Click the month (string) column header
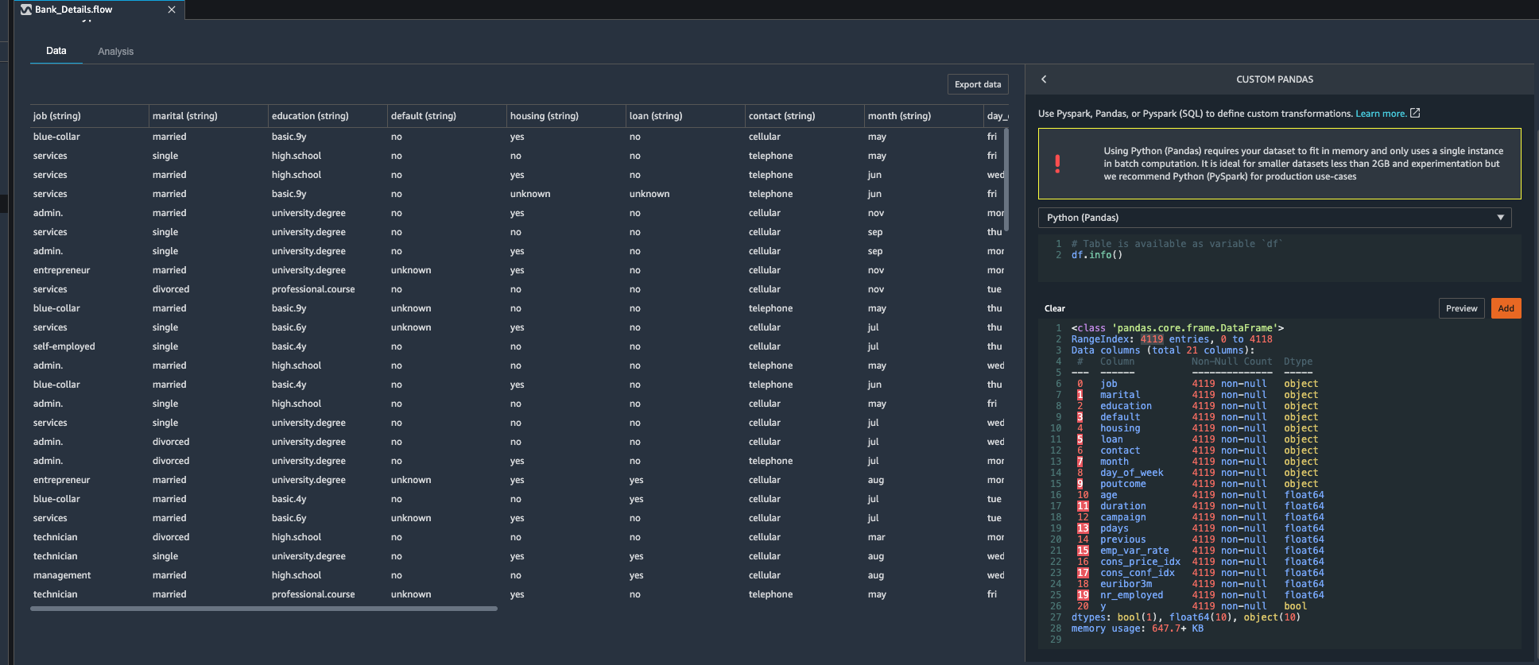 [899, 116]
